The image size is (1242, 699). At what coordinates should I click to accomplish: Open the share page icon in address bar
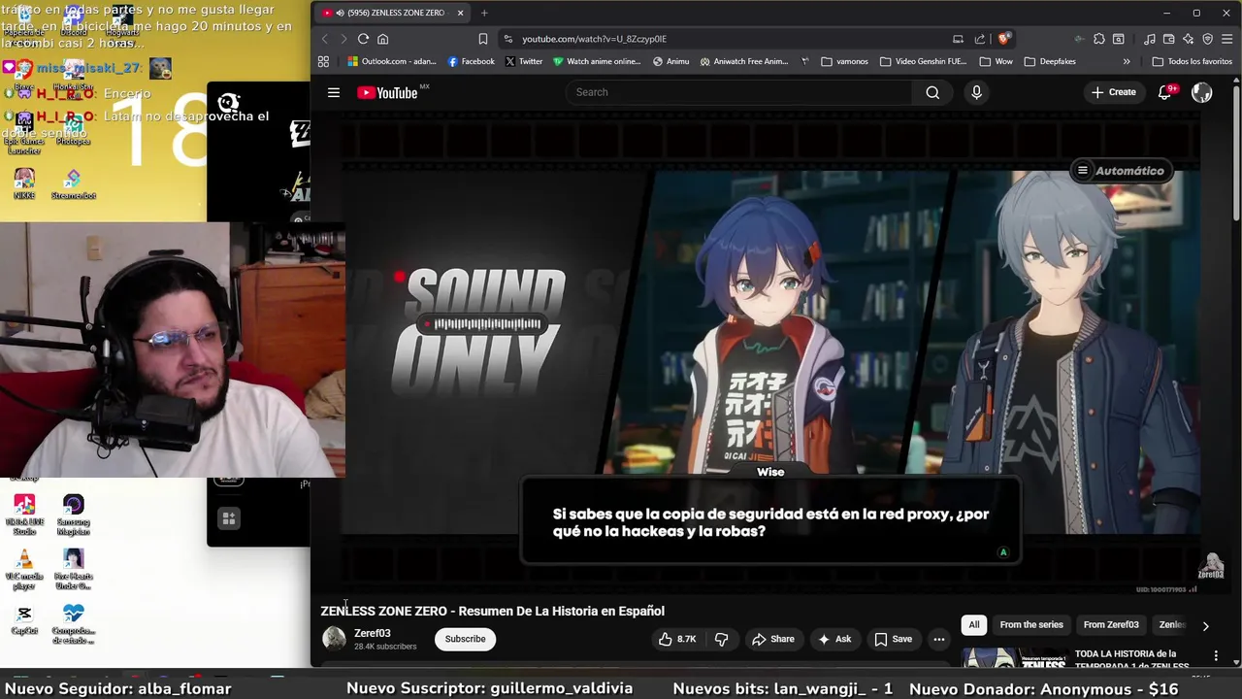[x=980, y=39]
